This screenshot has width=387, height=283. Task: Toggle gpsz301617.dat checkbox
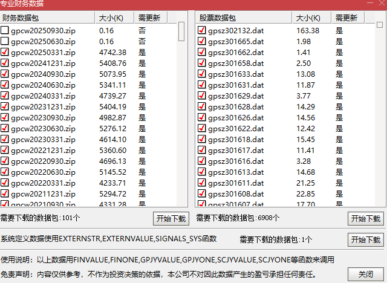click(201, 150)
